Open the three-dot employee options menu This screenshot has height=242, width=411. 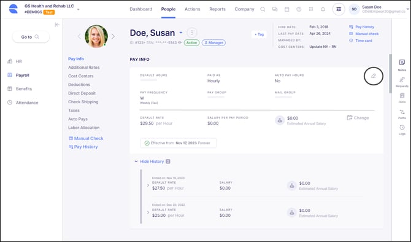(x=192, y=33)
